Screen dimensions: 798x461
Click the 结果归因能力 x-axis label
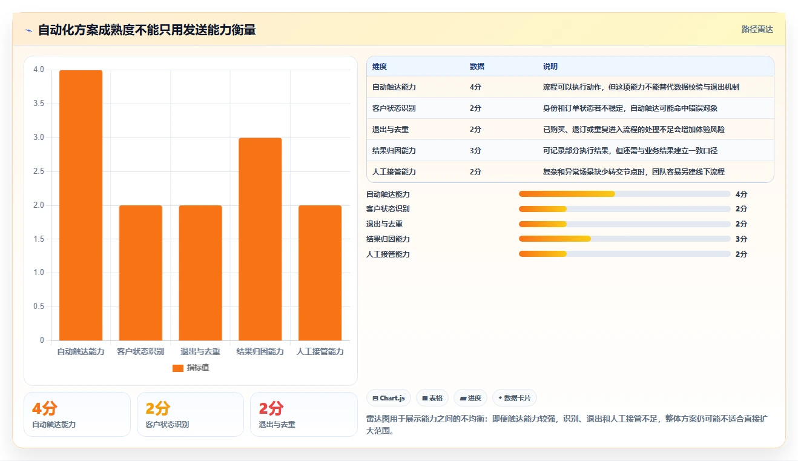pyautogui.click(x=260, y=351)
